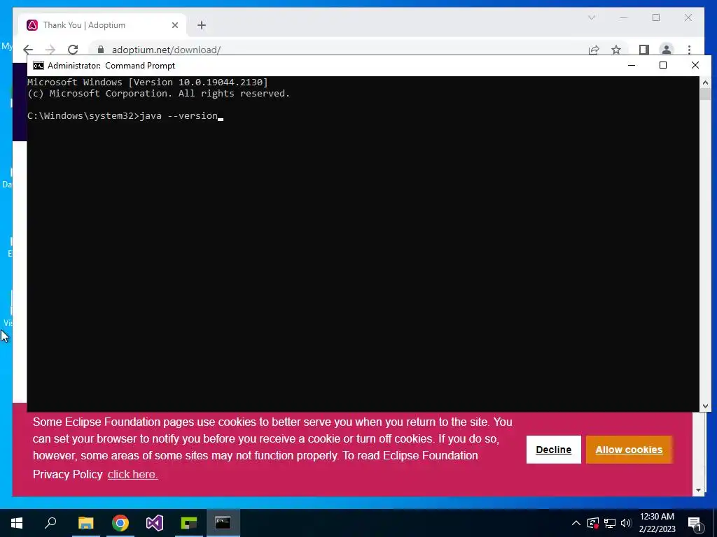Click the Chrome back arrow

[28, 50]
